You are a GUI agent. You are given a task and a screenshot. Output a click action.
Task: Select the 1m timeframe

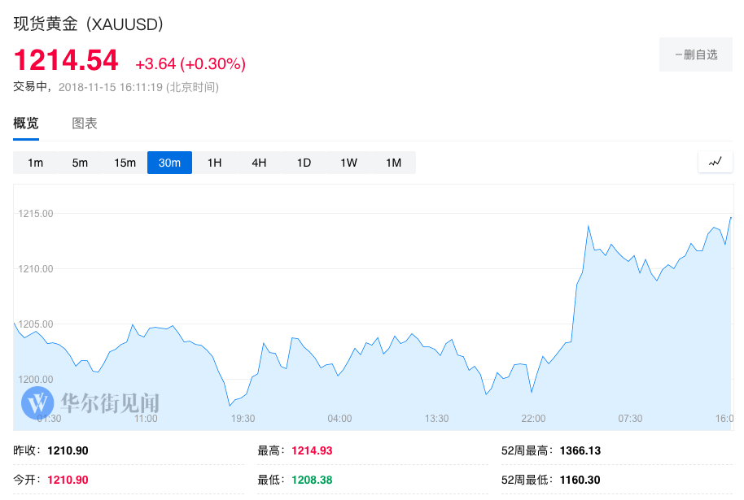[36, 163]
